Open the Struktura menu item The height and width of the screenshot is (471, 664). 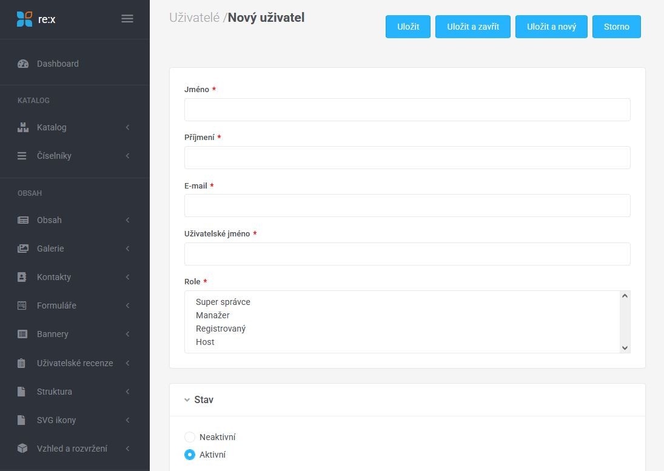55,392
